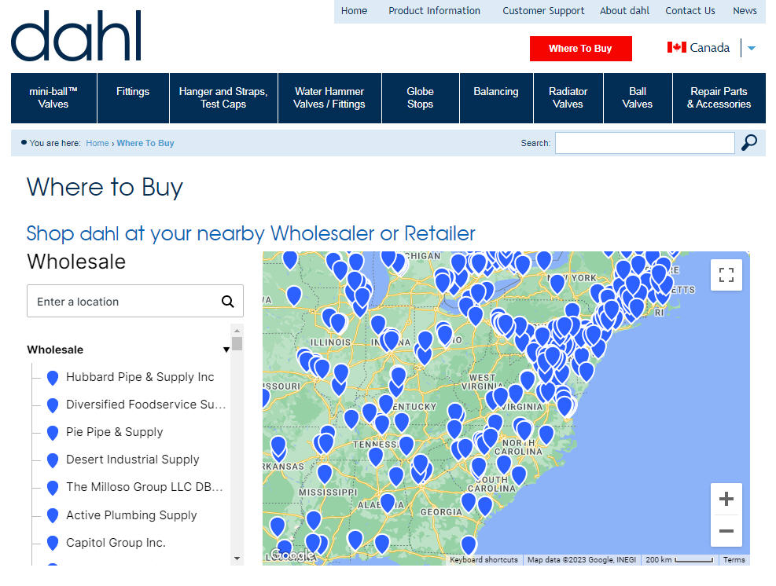Toggle fullscreen map view

coord(726,275)
